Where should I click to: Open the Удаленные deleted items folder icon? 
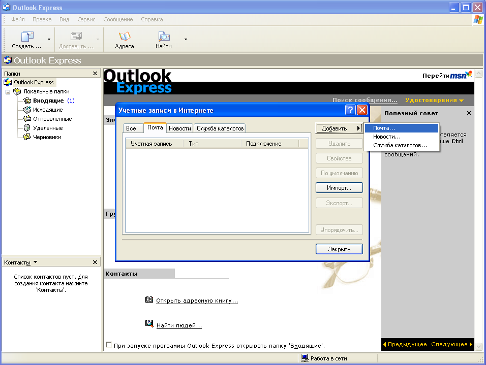(27, 128)
